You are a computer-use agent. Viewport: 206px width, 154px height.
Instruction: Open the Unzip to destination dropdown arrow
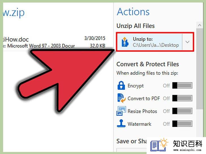click(x=188, y=42)
